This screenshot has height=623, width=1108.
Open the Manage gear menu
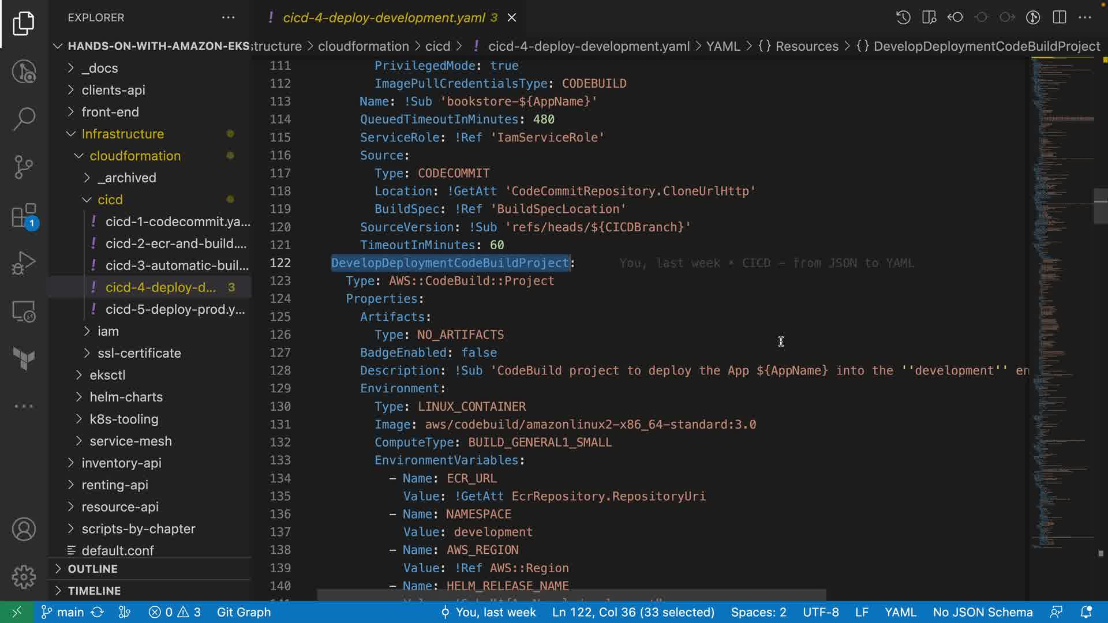pos(24,577)
